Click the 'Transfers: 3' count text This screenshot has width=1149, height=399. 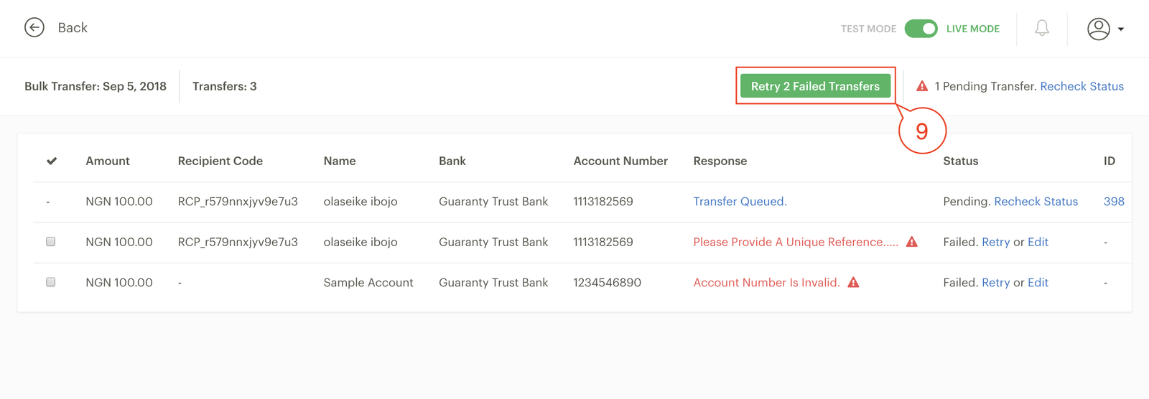coord(224,86)
